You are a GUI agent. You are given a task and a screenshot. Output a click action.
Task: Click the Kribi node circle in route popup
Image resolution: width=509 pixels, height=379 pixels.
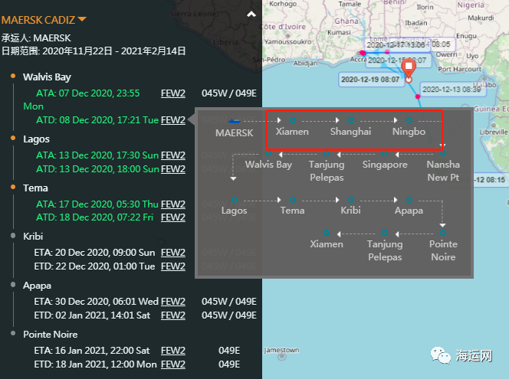click(x=351, y=200)
